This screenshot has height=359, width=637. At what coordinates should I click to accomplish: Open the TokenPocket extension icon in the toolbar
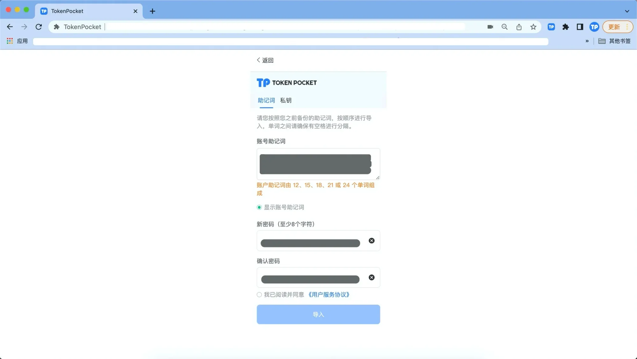coord(551,27)
